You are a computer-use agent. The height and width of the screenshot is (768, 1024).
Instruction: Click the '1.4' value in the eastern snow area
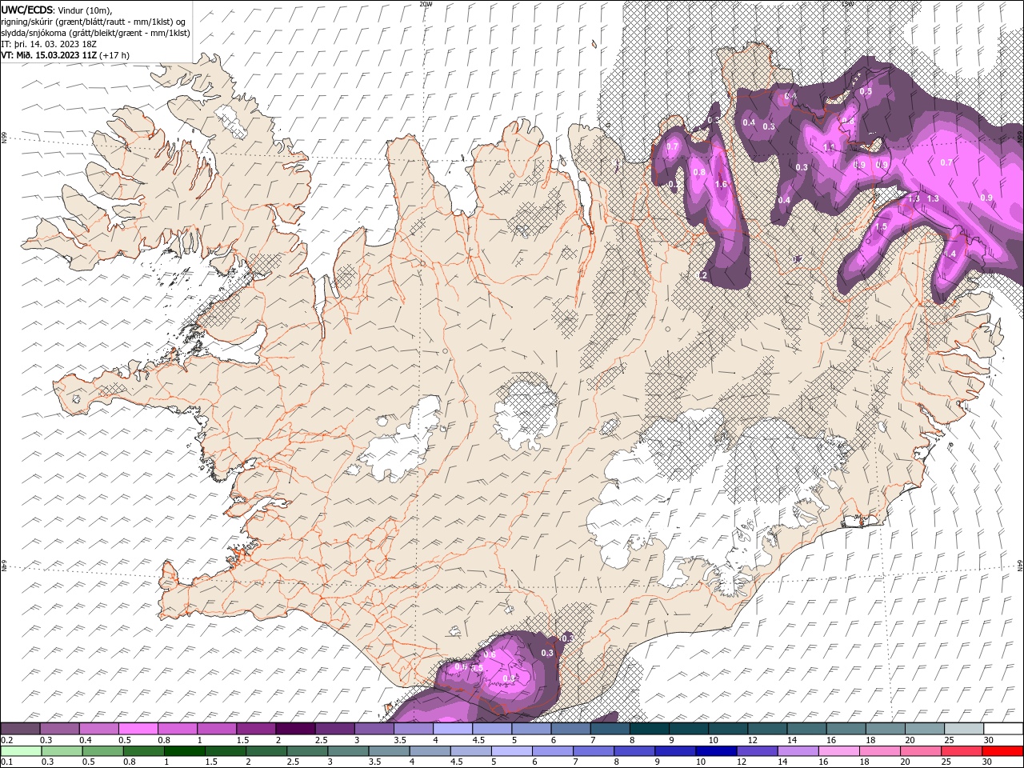click(x=950, y=254)
